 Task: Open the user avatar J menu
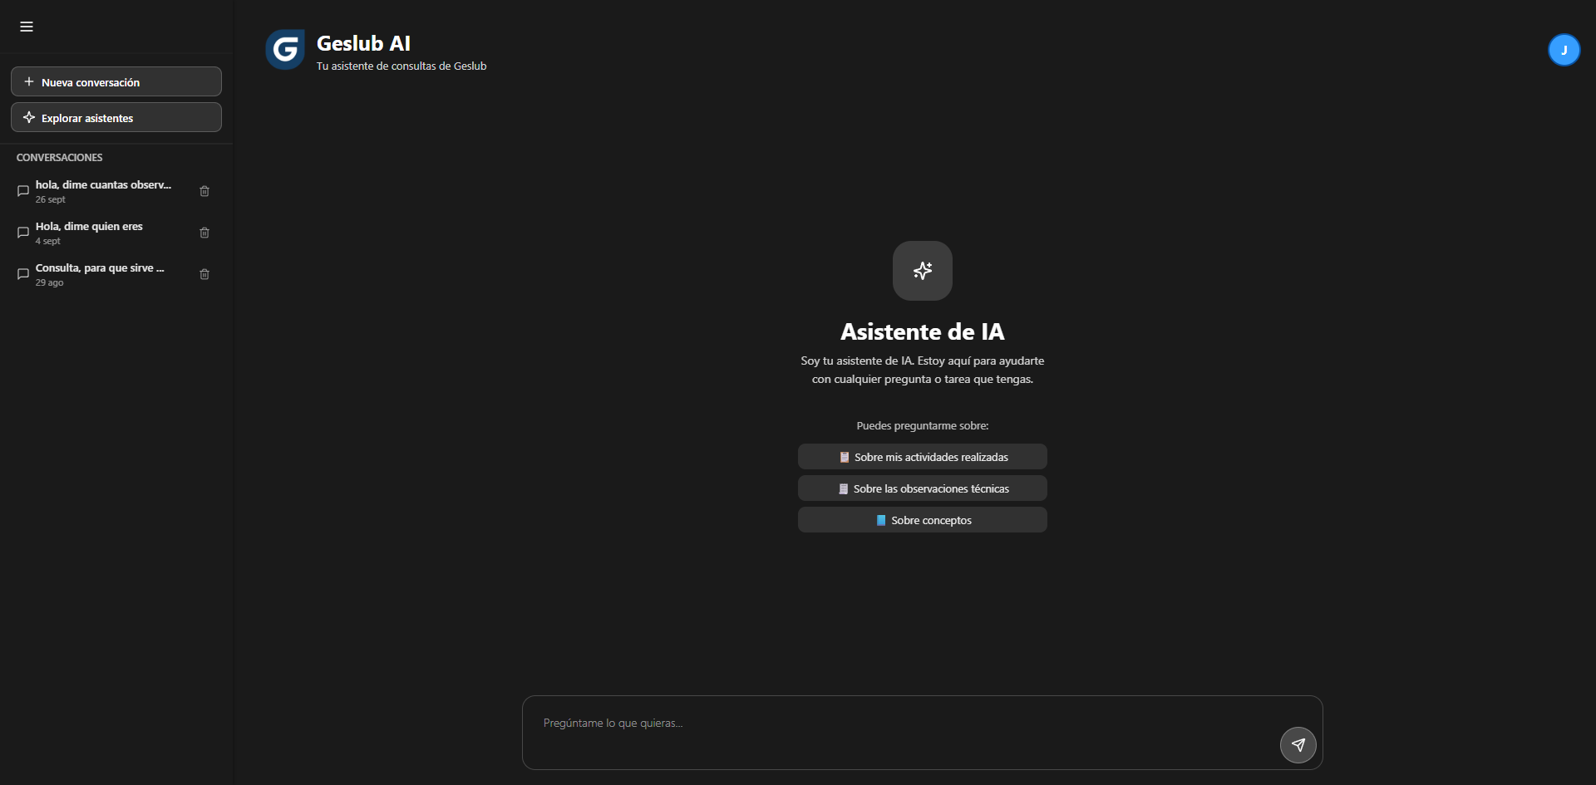1563,50
